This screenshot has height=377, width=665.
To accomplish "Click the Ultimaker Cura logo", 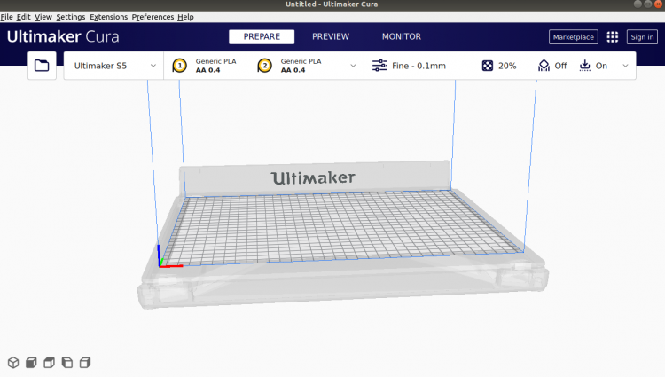I will (63, 36).
